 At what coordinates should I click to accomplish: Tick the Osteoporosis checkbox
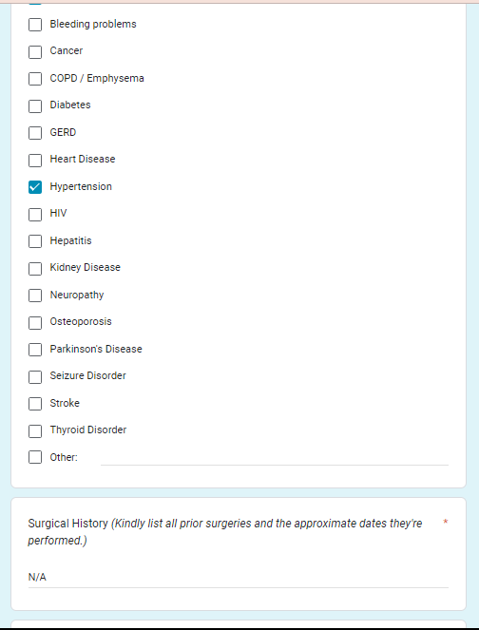[35, 323]
